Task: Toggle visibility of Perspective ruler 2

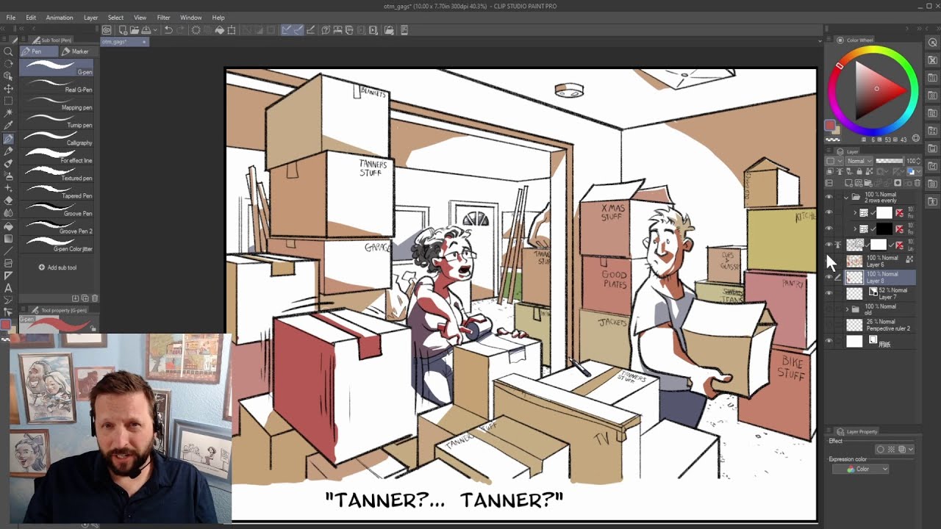Action: tap(829, 325)
